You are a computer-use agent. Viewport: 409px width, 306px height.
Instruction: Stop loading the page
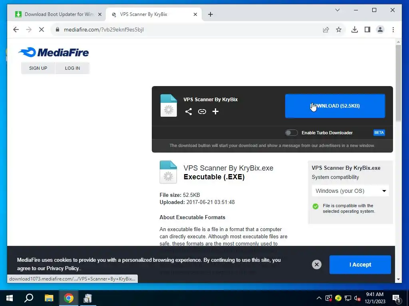click(x=42, y=29)
